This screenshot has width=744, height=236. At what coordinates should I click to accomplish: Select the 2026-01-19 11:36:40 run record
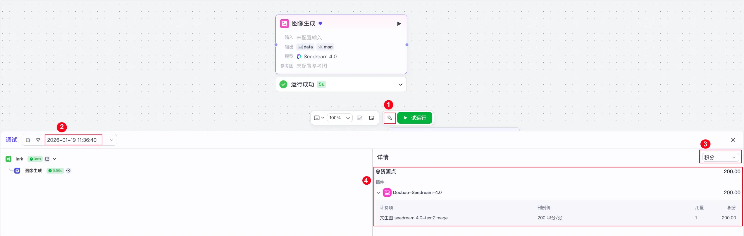[x=72, y=140]
